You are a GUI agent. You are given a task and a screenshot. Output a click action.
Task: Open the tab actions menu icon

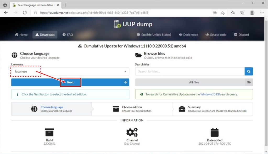(x=5, y=5)
